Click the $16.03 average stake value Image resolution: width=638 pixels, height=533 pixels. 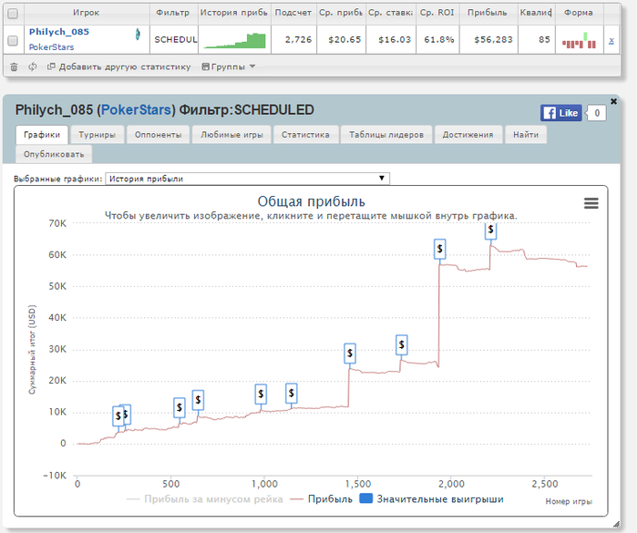tap(395, 40)
